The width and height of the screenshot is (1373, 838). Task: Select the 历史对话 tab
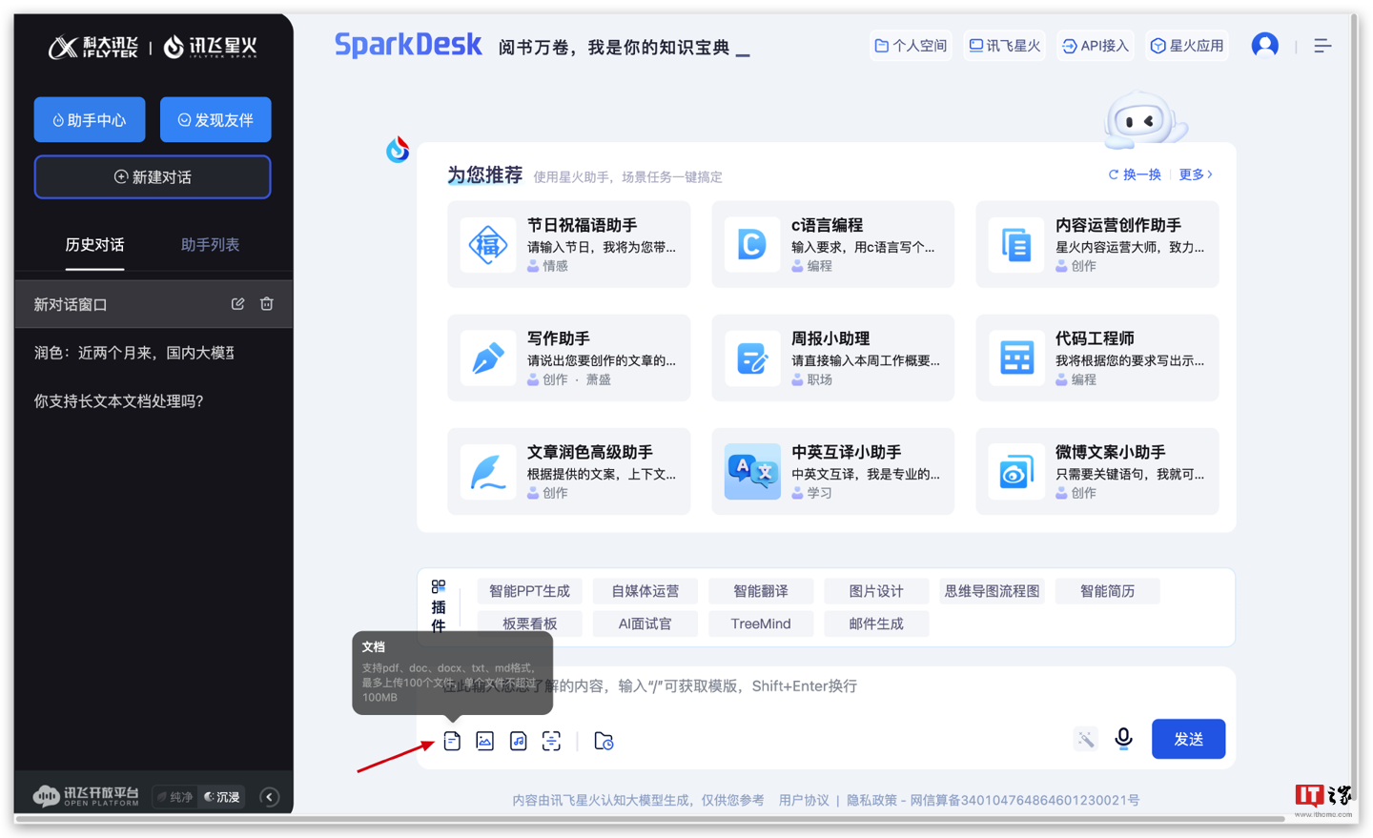coord(94,245)
